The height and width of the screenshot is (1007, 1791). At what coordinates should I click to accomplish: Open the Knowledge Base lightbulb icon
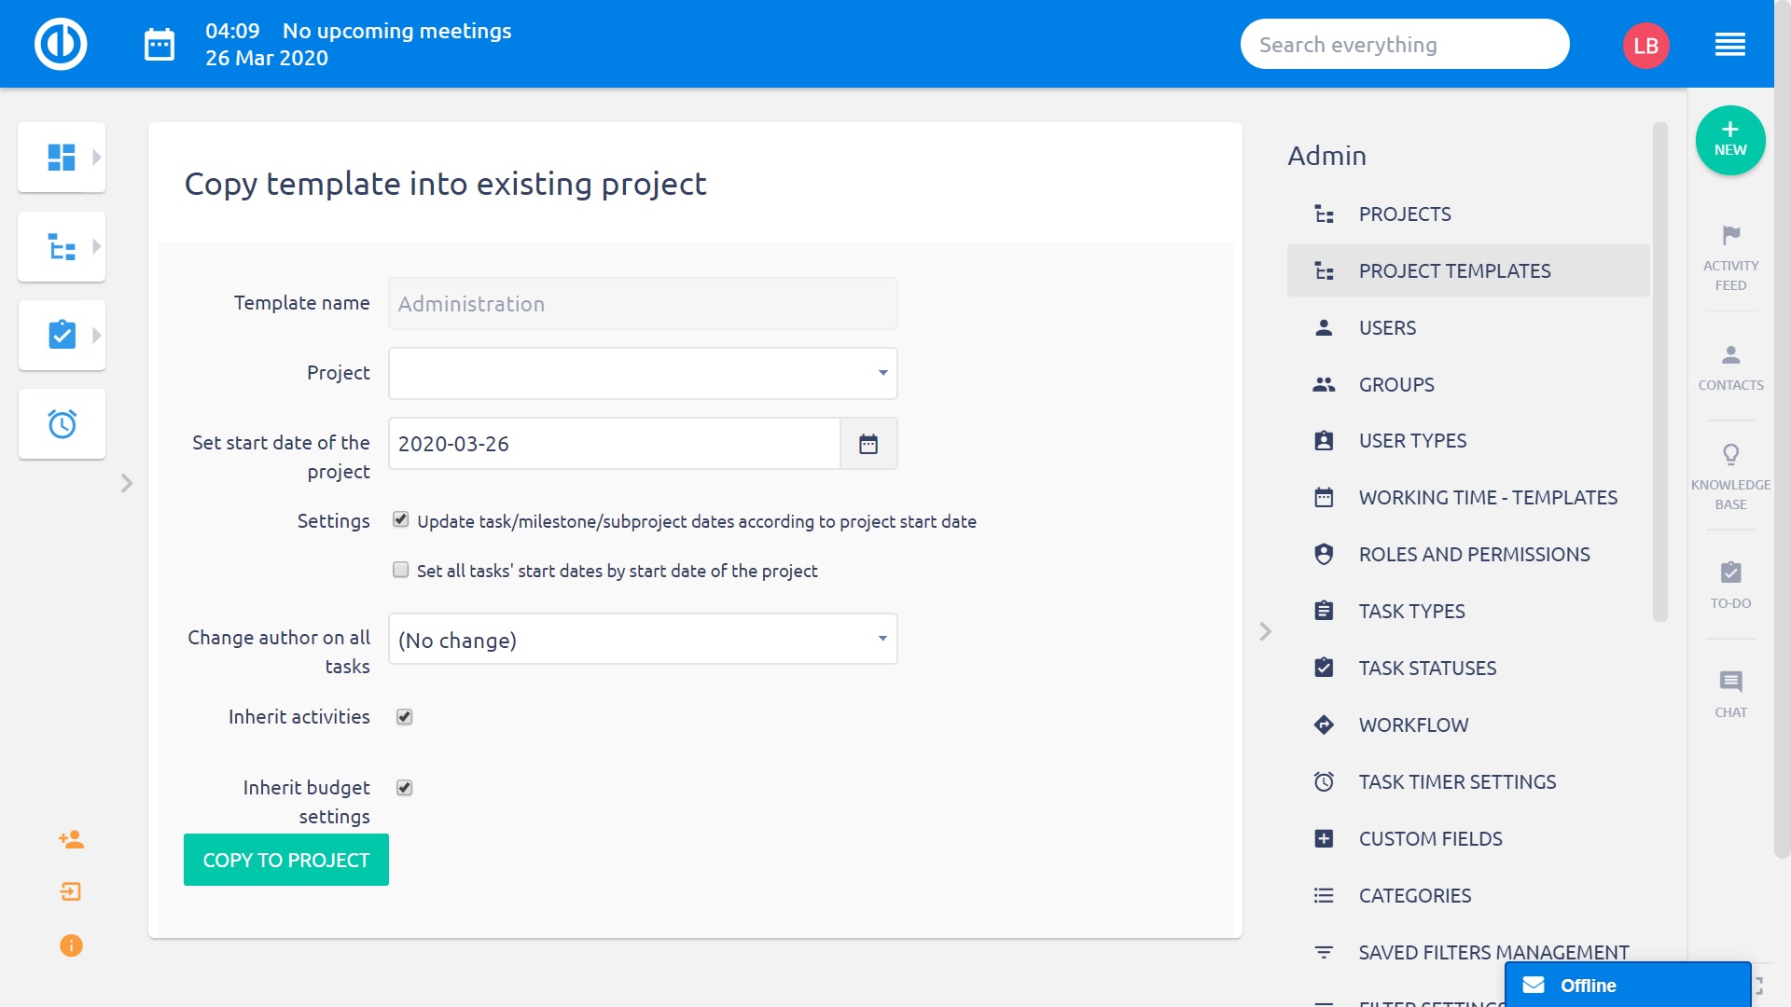pos(1730,455)
